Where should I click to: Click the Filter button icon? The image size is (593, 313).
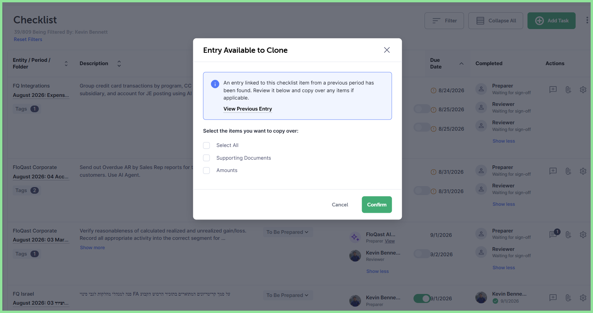click(x=436, y=21)
